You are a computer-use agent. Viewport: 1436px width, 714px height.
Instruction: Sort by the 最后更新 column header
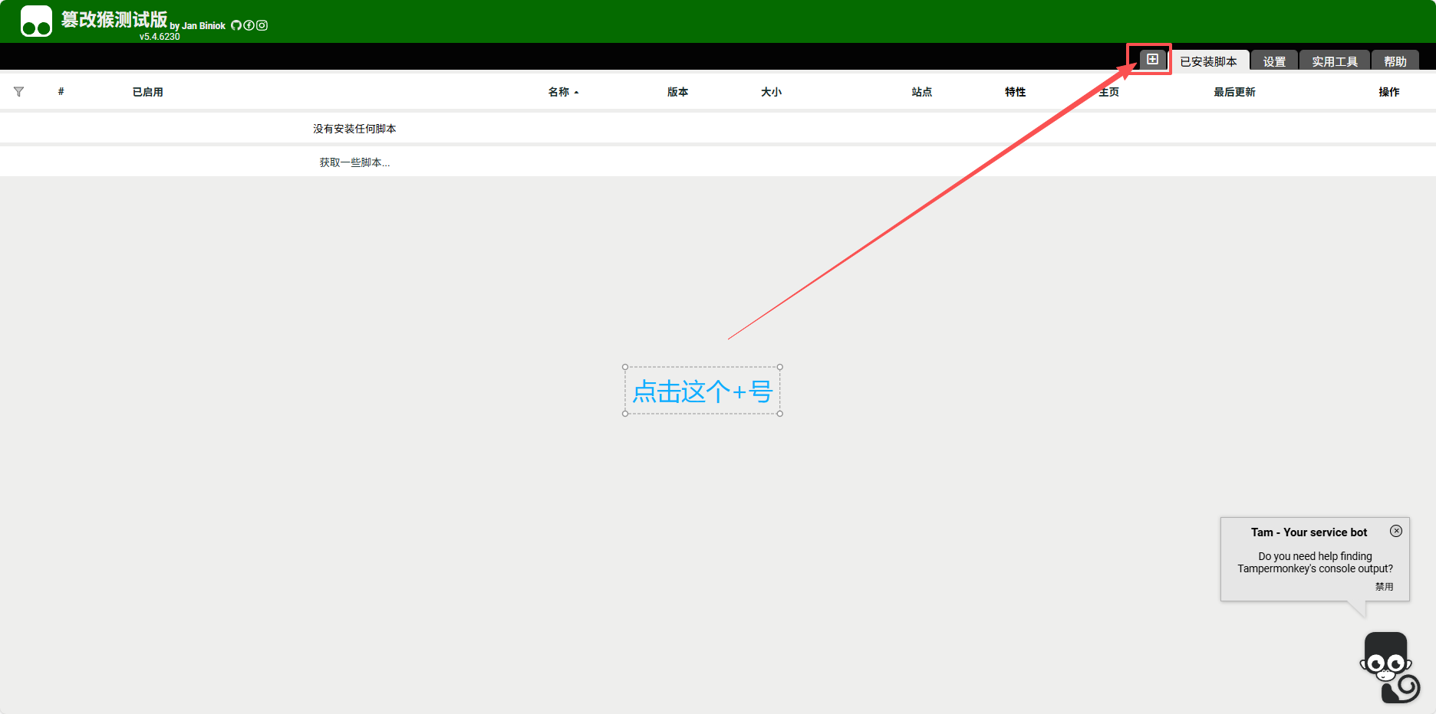1234,92
